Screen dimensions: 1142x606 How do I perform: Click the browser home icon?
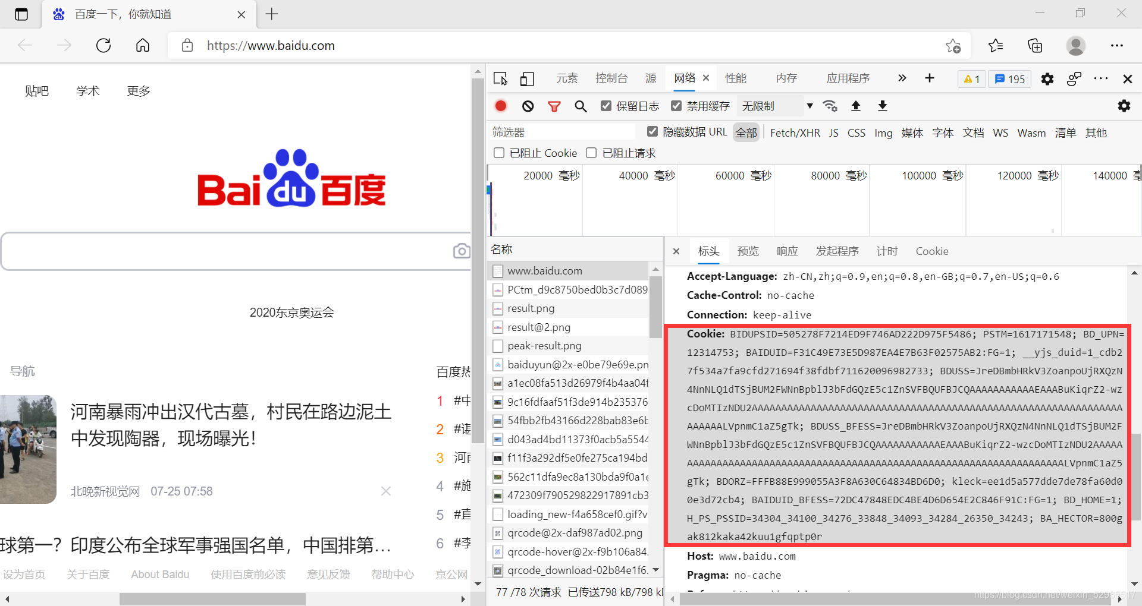coord(143,45)
